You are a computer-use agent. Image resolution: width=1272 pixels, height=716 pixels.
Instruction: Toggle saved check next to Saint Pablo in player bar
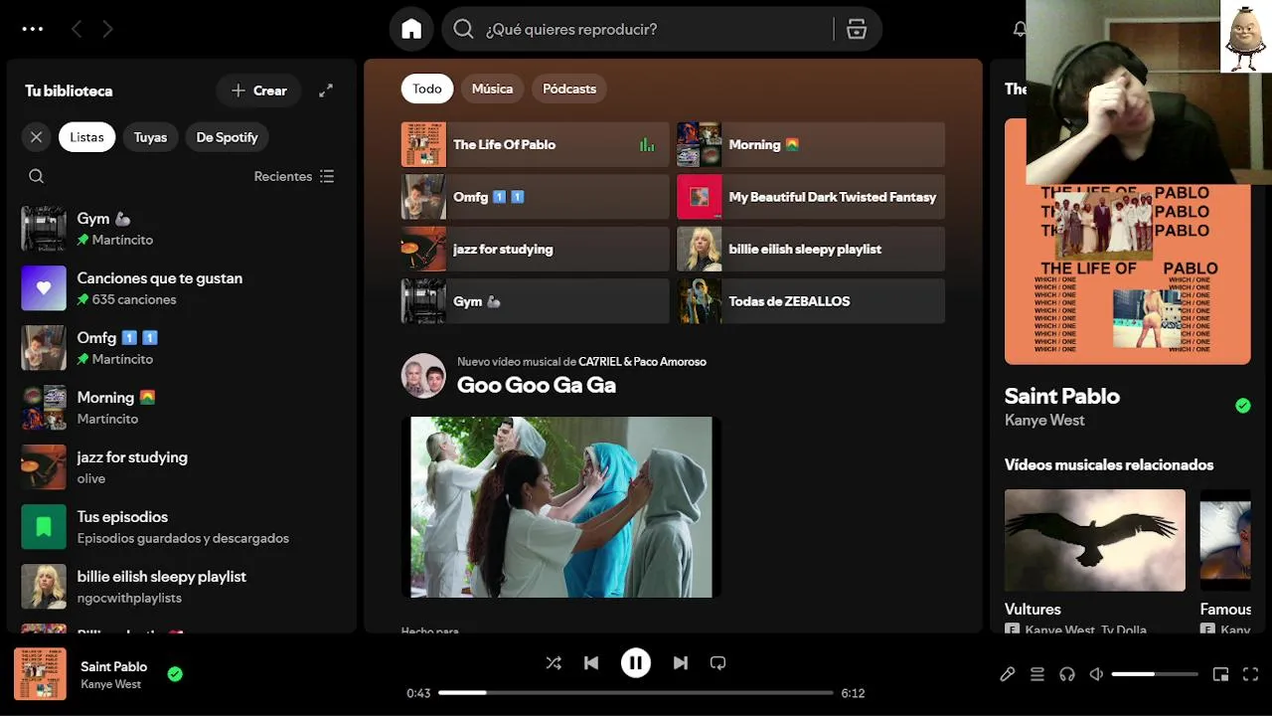point(175,674)
